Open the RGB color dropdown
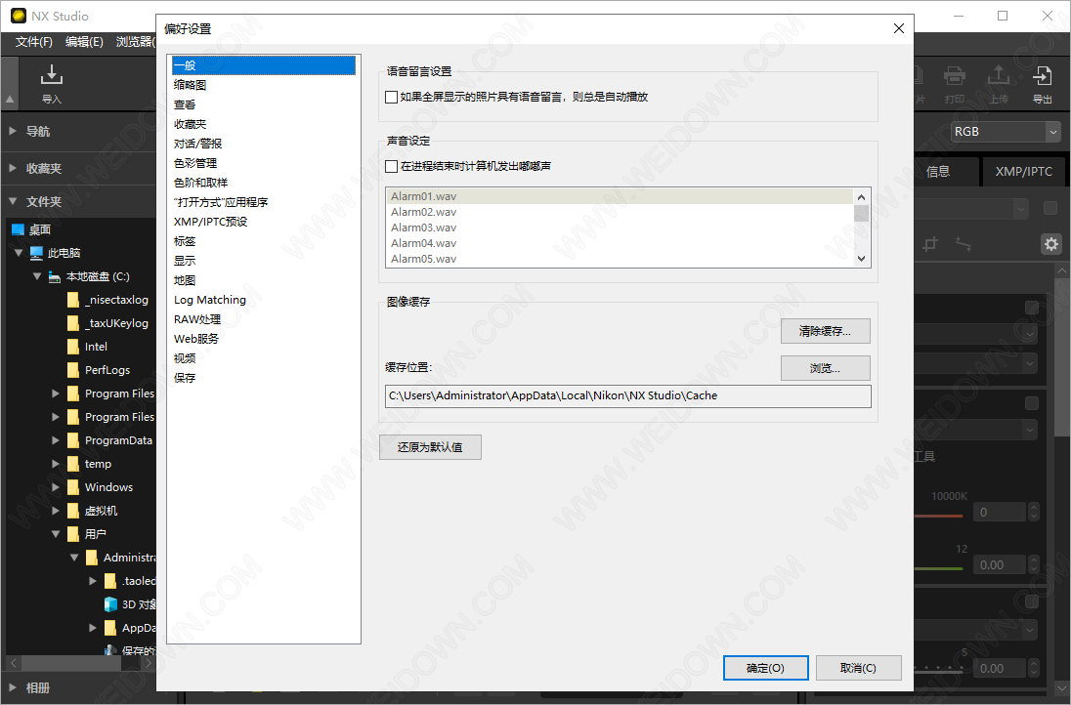 pyautogui.click(x=1007, y=132)
